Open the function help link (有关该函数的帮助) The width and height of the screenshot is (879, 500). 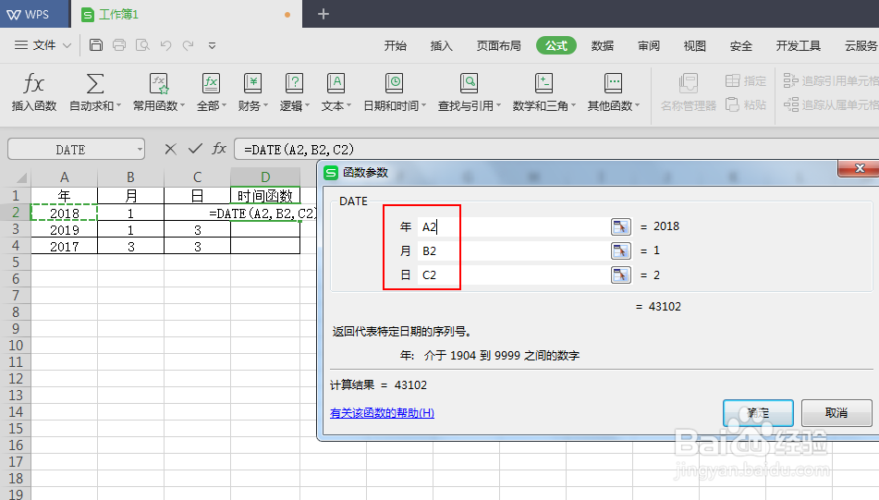coord(382,413)
